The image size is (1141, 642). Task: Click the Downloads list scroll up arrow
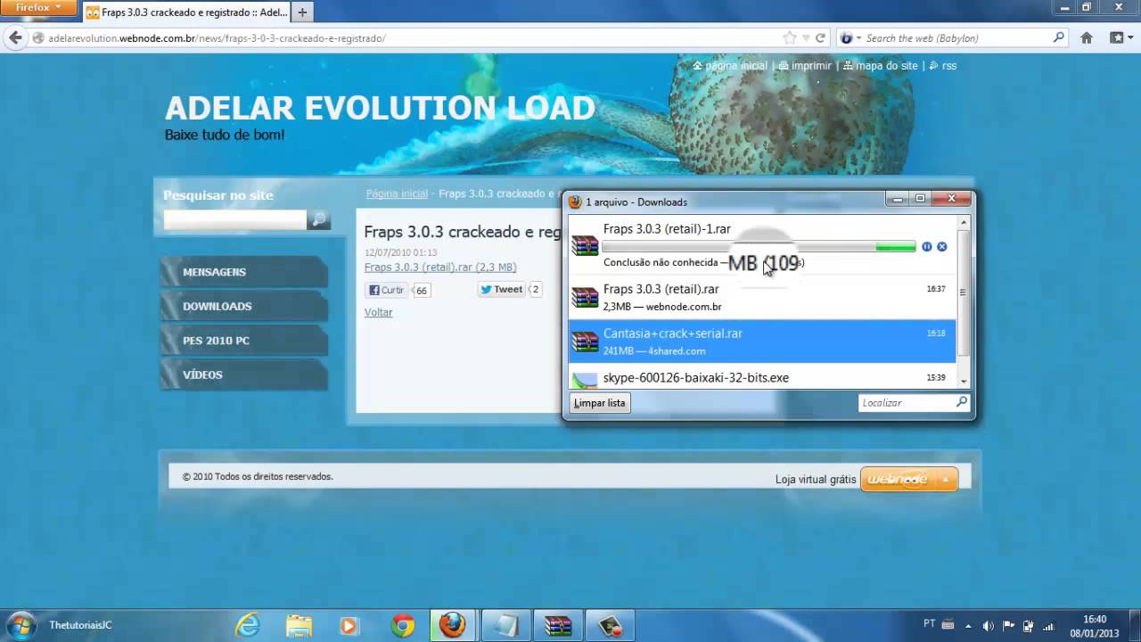(963, 222)
